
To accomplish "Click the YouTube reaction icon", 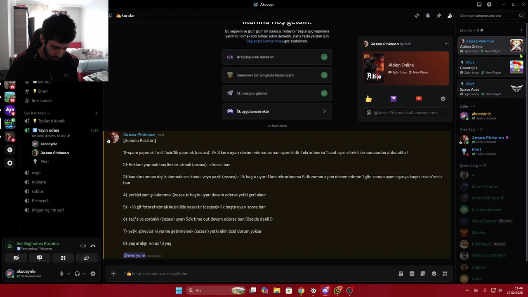I will click(419, 99).
